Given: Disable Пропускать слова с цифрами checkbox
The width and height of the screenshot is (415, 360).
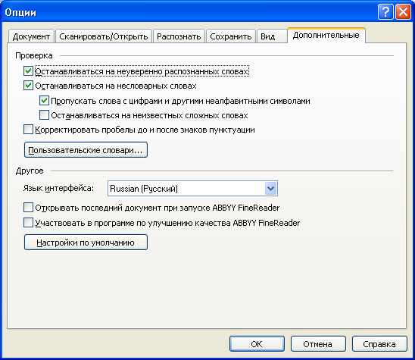Looking at the screenshot, I should (x=44, y=100).
